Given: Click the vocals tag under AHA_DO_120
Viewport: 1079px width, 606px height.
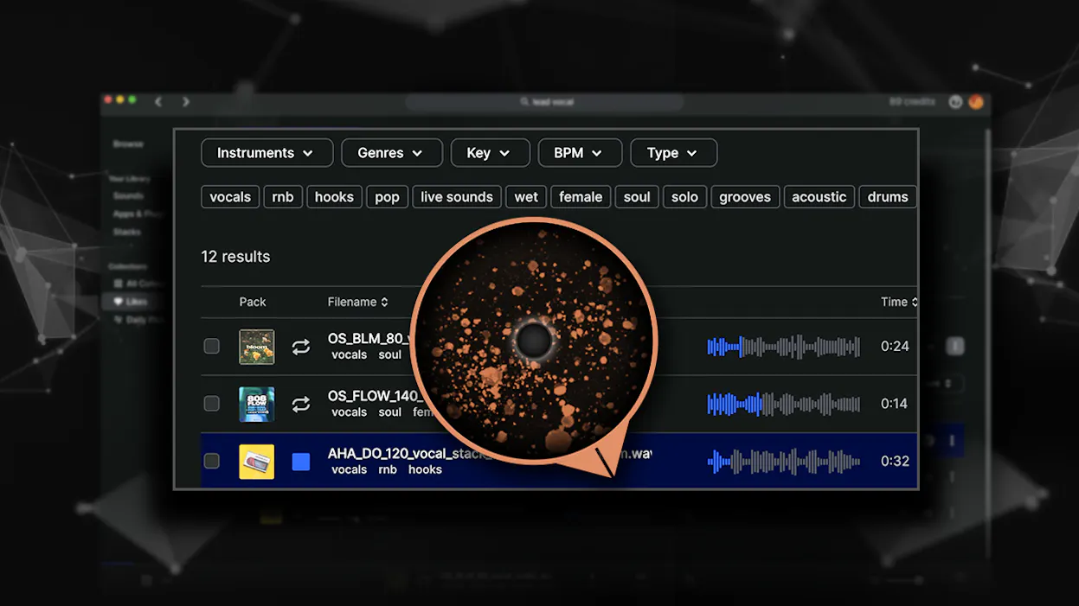Looking at the screenshot, I should tap(350, 469).
